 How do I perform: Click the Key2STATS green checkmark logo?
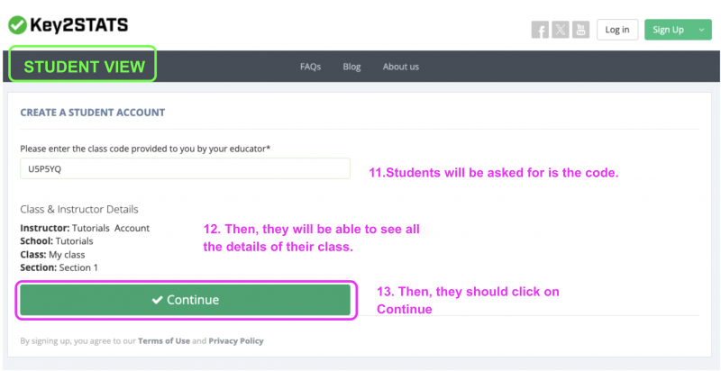(x=17, y=25)
